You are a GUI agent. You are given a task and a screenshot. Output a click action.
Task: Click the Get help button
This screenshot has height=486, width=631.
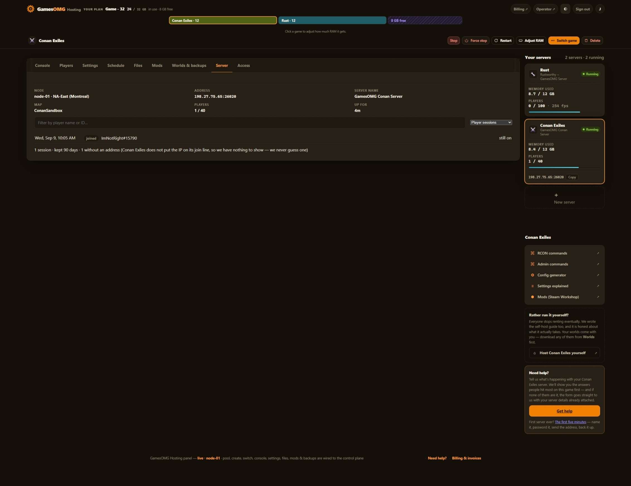tap(564, 411)
